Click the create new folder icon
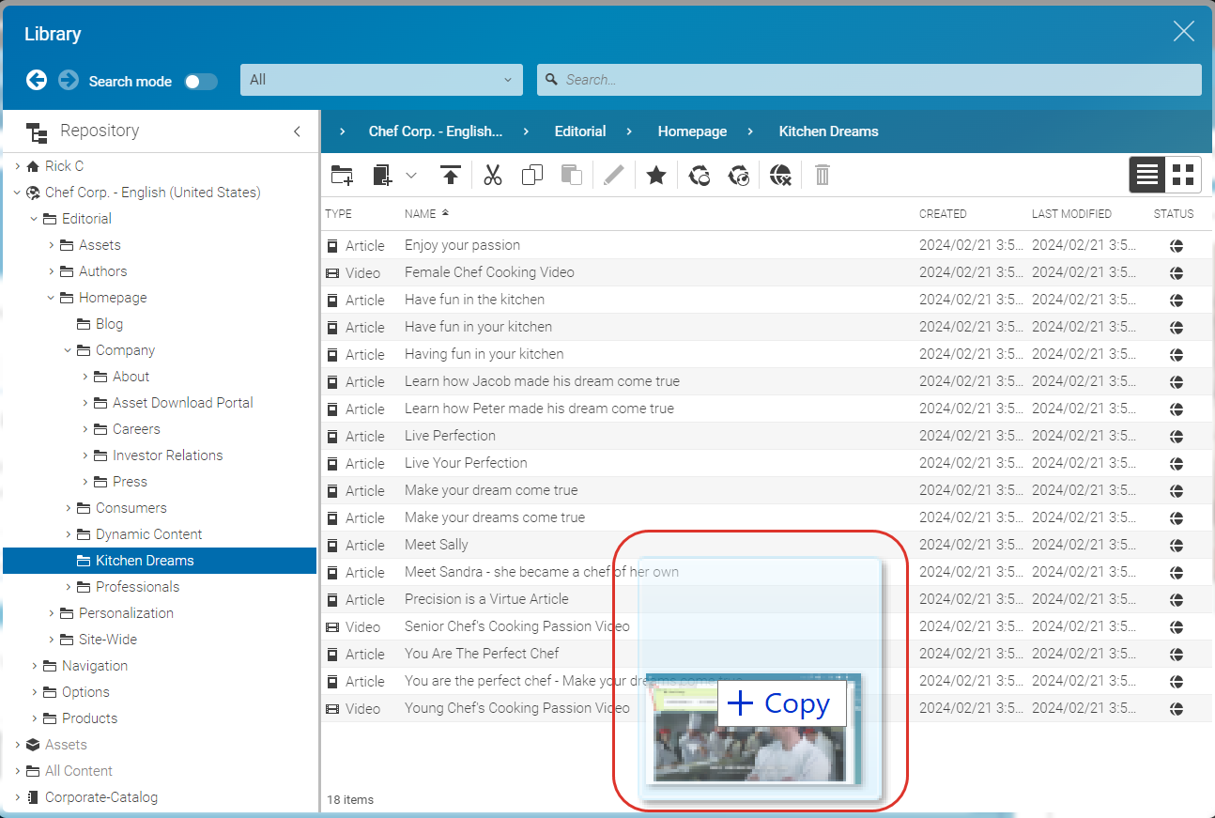 (342, 176)
